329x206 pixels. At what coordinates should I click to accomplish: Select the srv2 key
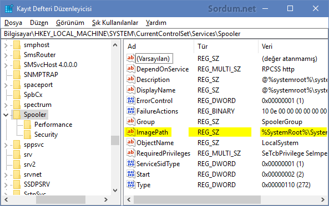pos(29,164)
